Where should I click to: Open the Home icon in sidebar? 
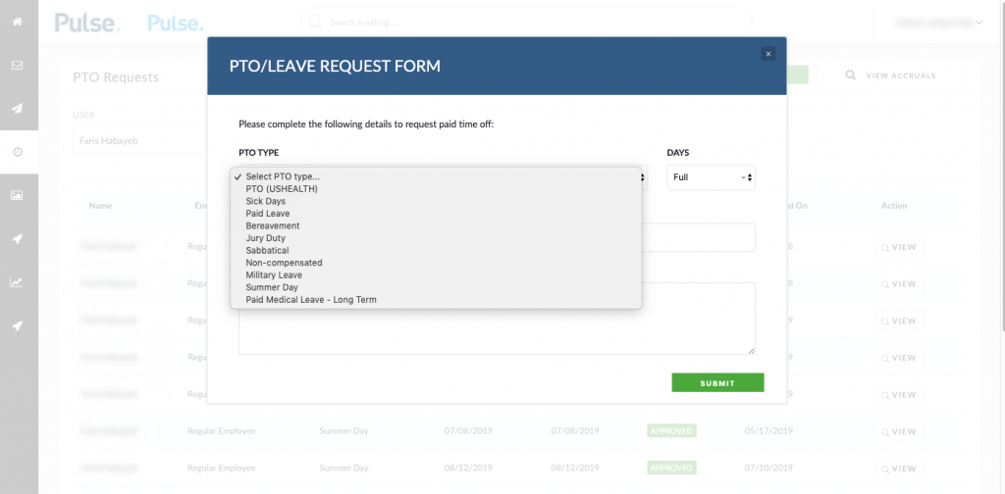(18, 22)
